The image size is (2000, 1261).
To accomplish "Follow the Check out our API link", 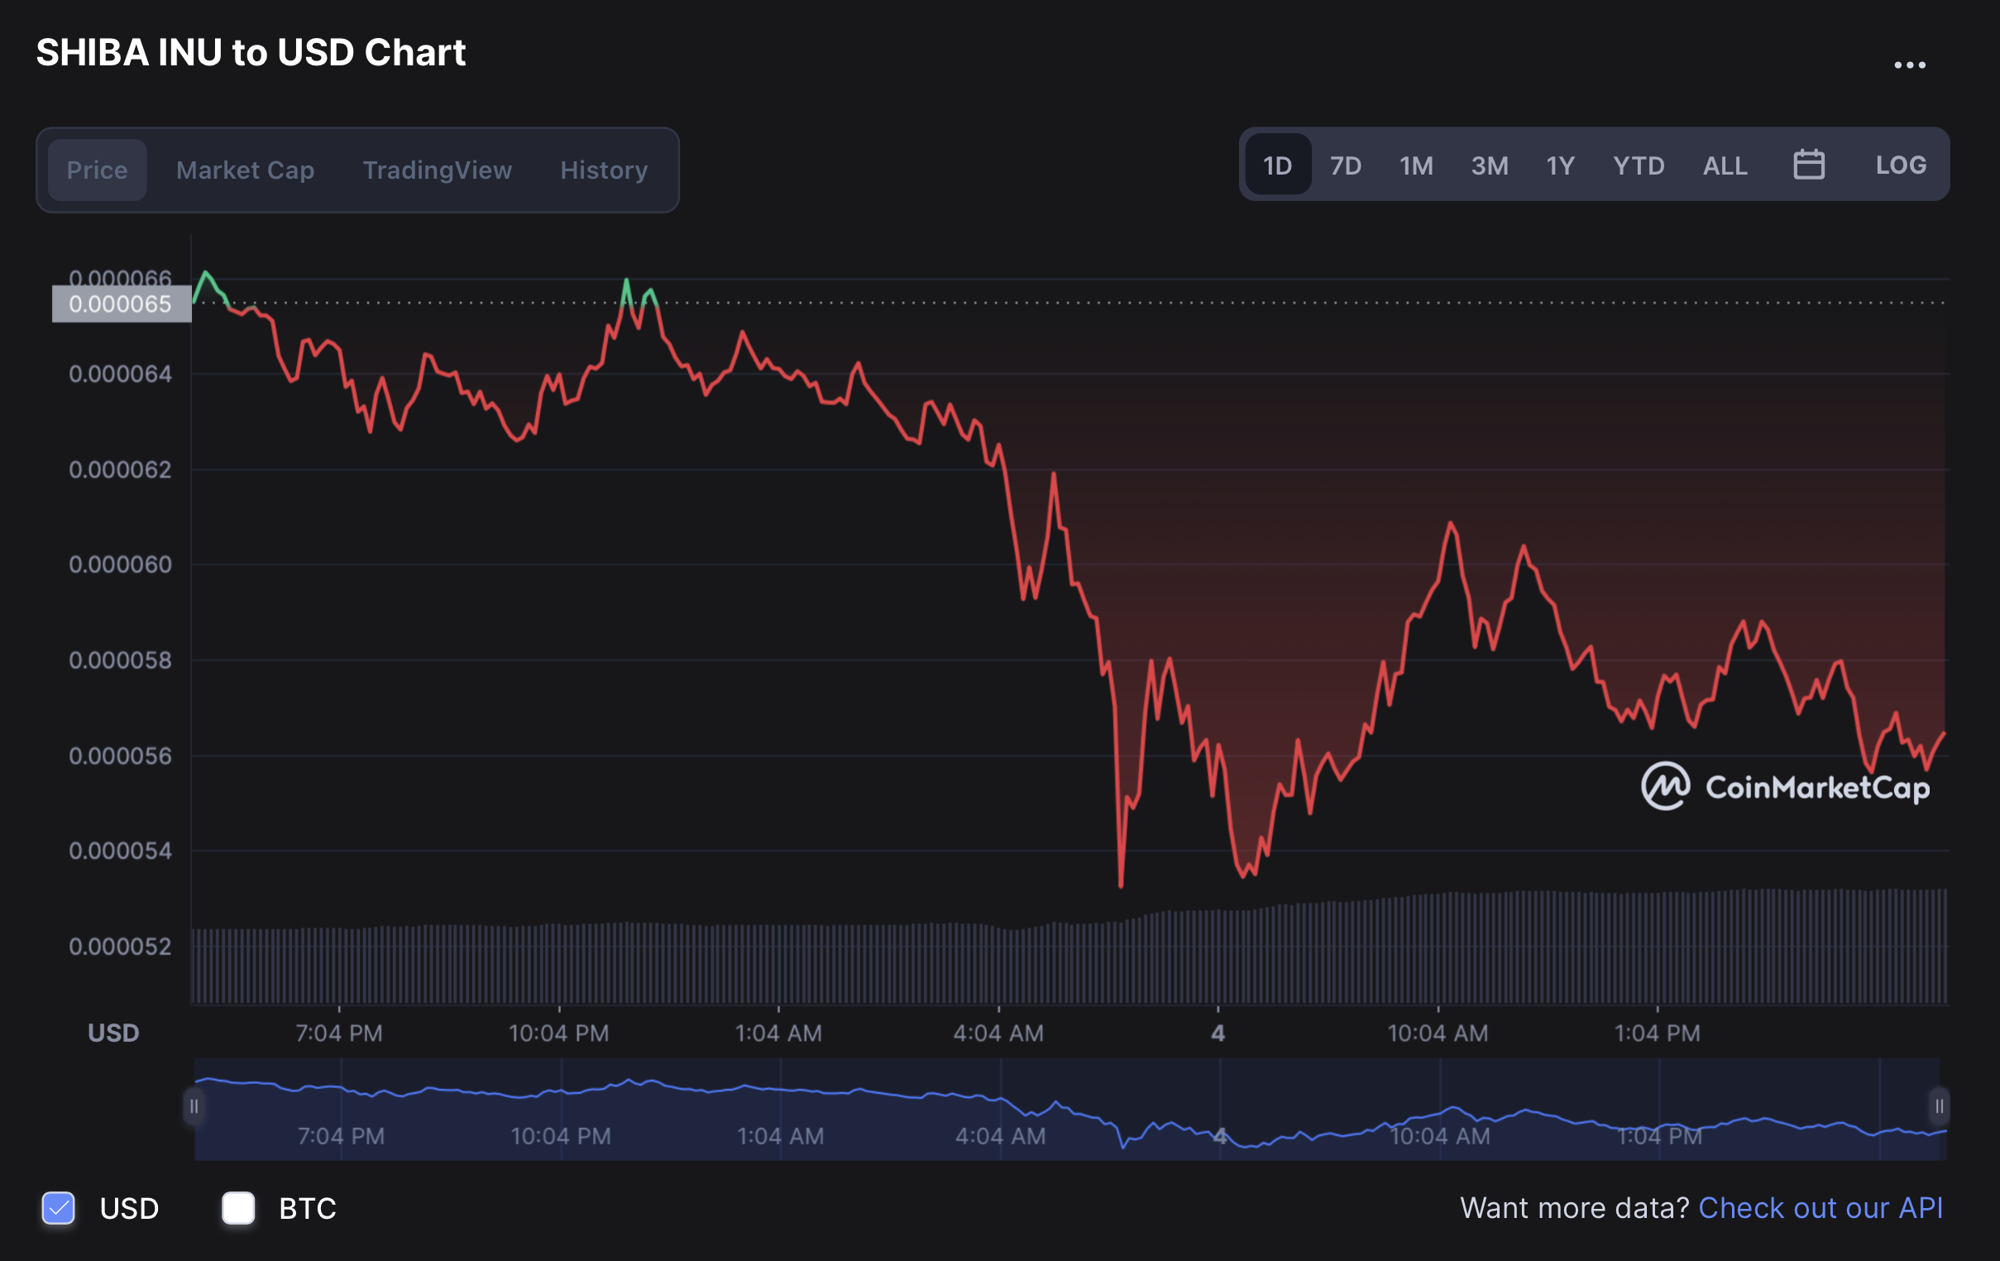I will pyautogui.click(x=1821, y=1208).
